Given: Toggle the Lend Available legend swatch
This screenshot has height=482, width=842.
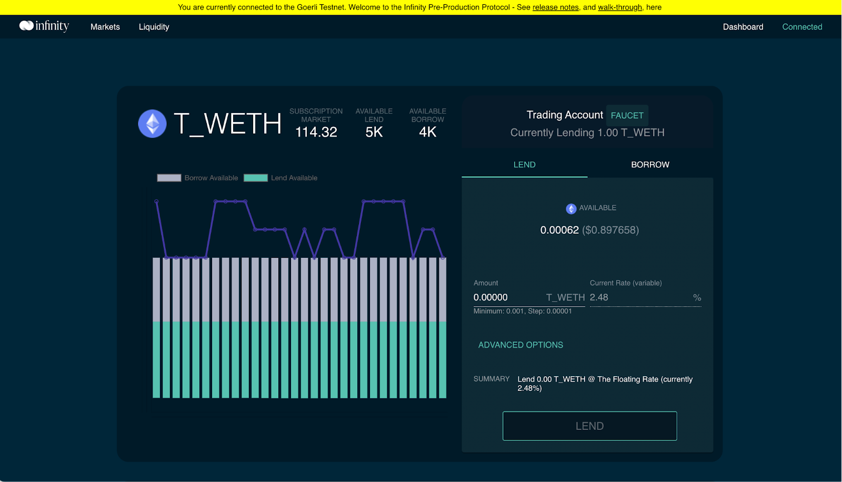Looking at the screenshot, I should pyautogui.click(x=256, y=178).
